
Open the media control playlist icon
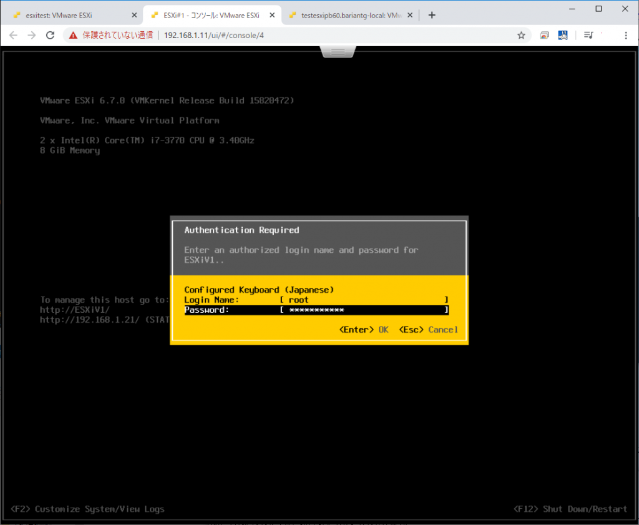click(588, 36)
